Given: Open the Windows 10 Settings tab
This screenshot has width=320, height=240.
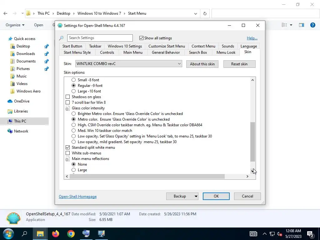Looking at the screenshot, I should 125,46.
